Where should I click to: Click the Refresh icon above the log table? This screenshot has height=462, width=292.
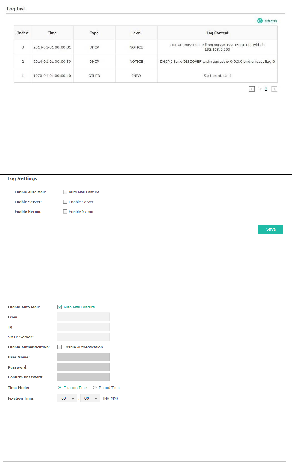tap(260, 21)
